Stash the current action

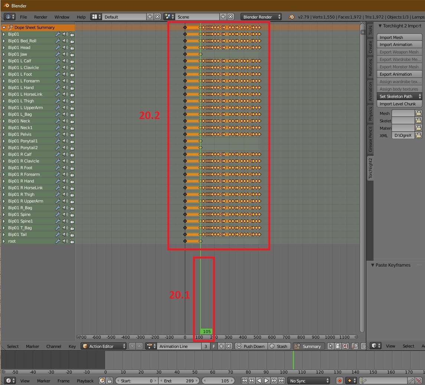click(279, 346)
